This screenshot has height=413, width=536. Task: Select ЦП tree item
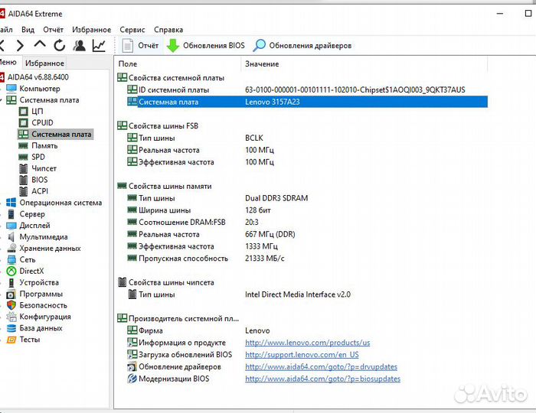pos(38,111)
